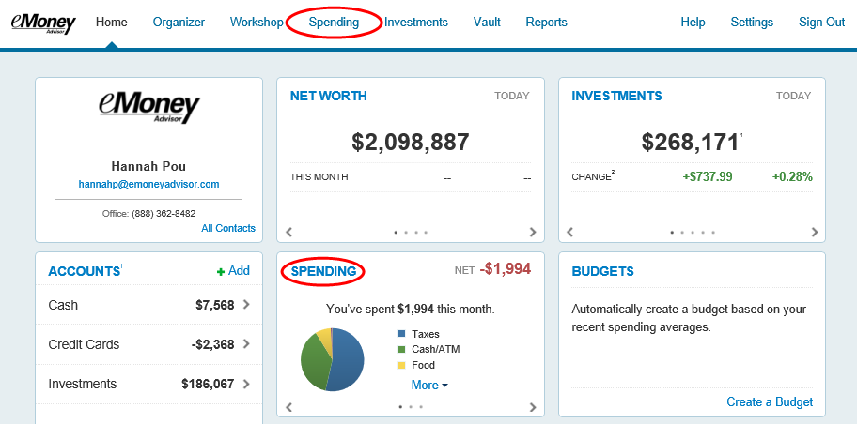Go to the Reports tab
Image resolution: width=857 pixels, height=424 pixels.
[x=547, y=23]
